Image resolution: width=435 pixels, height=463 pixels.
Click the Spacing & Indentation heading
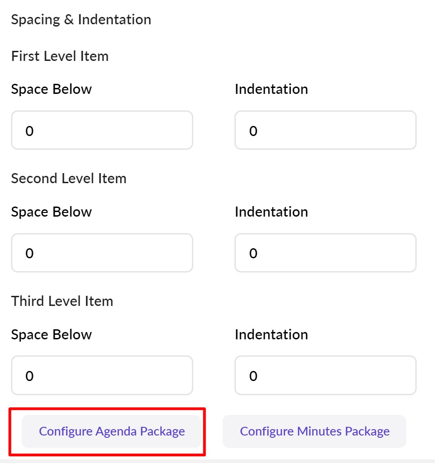82,19
